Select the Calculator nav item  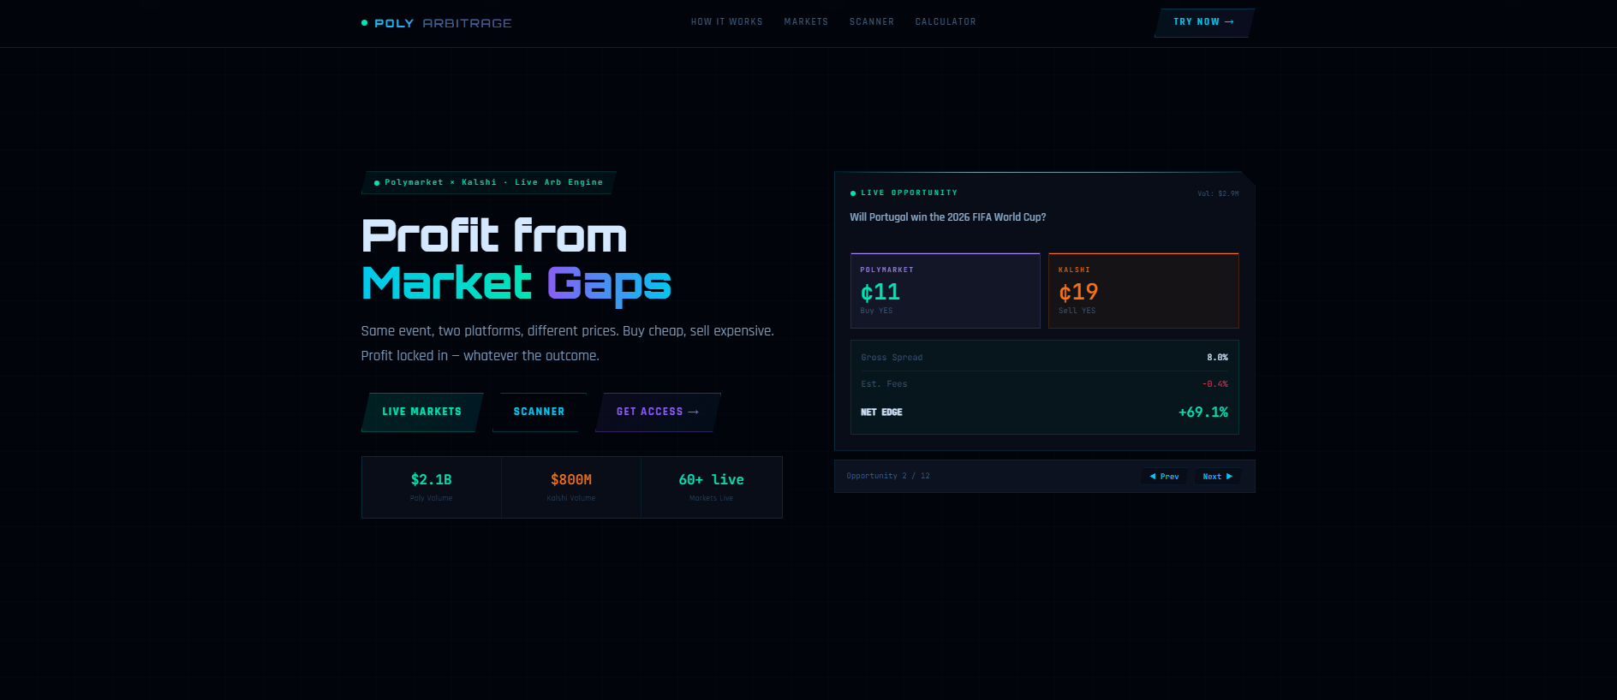pos(946,22)
